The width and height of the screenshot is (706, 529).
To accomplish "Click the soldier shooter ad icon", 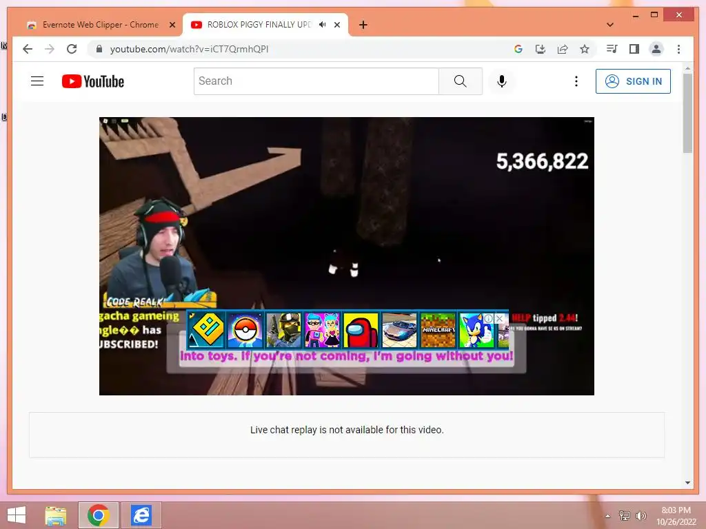I will pos(283,330).
